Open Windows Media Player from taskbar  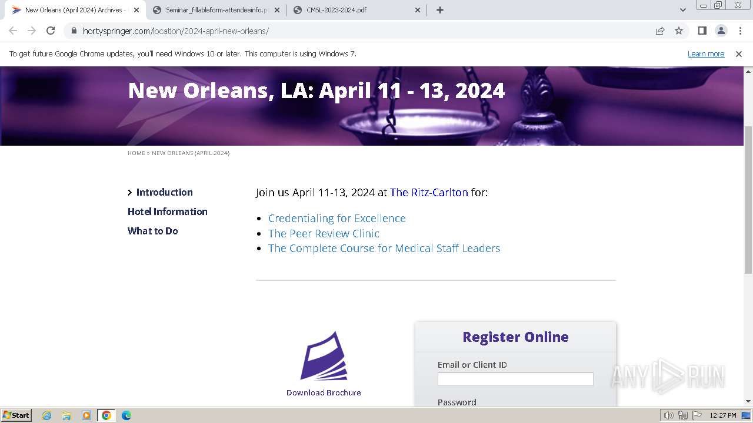86,415
